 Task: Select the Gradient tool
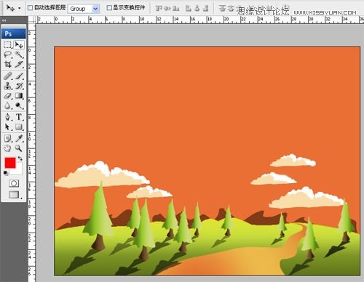click(x=19, y=96)
